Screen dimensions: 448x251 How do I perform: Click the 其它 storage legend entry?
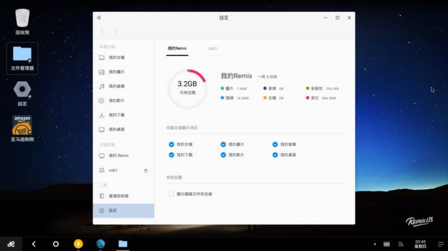pyautogui.click(x=321, y=98)
